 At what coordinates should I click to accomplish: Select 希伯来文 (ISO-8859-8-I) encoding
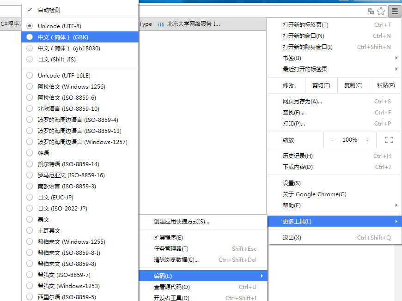coord(80,253)
